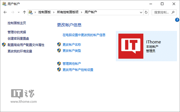Click 用户帐户 in the breadcrumb path
The image size is (180, 112).
[x=91, y=12]
